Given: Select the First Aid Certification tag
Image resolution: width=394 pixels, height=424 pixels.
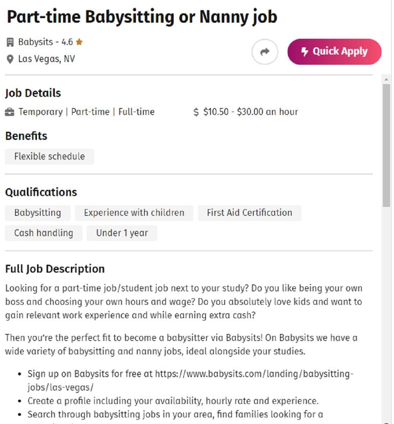Looking at the screenshot, I should (x=249, y=213).
